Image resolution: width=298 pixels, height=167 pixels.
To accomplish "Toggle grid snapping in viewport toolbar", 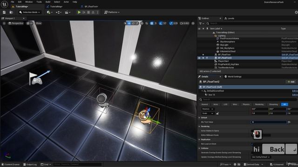I will (152, 23).
